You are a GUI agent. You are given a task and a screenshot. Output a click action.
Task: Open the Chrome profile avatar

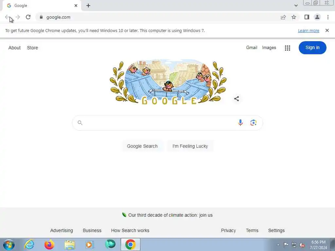[317, 17]
